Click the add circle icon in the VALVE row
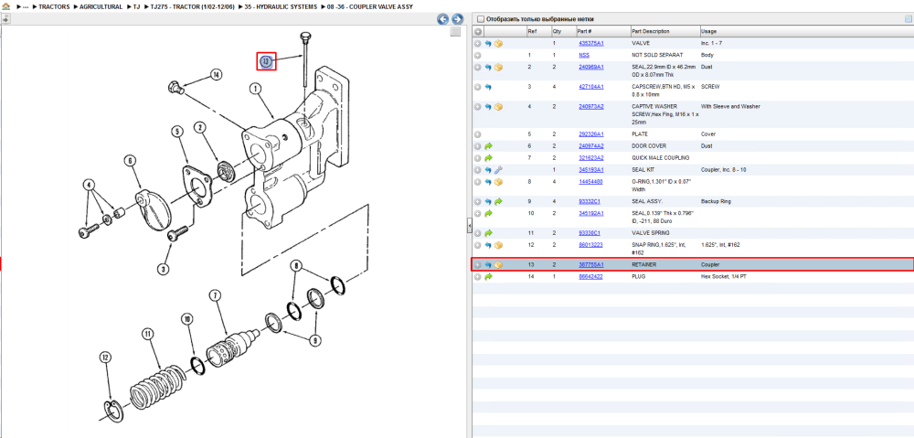914x438 pixels. [477, 43]
